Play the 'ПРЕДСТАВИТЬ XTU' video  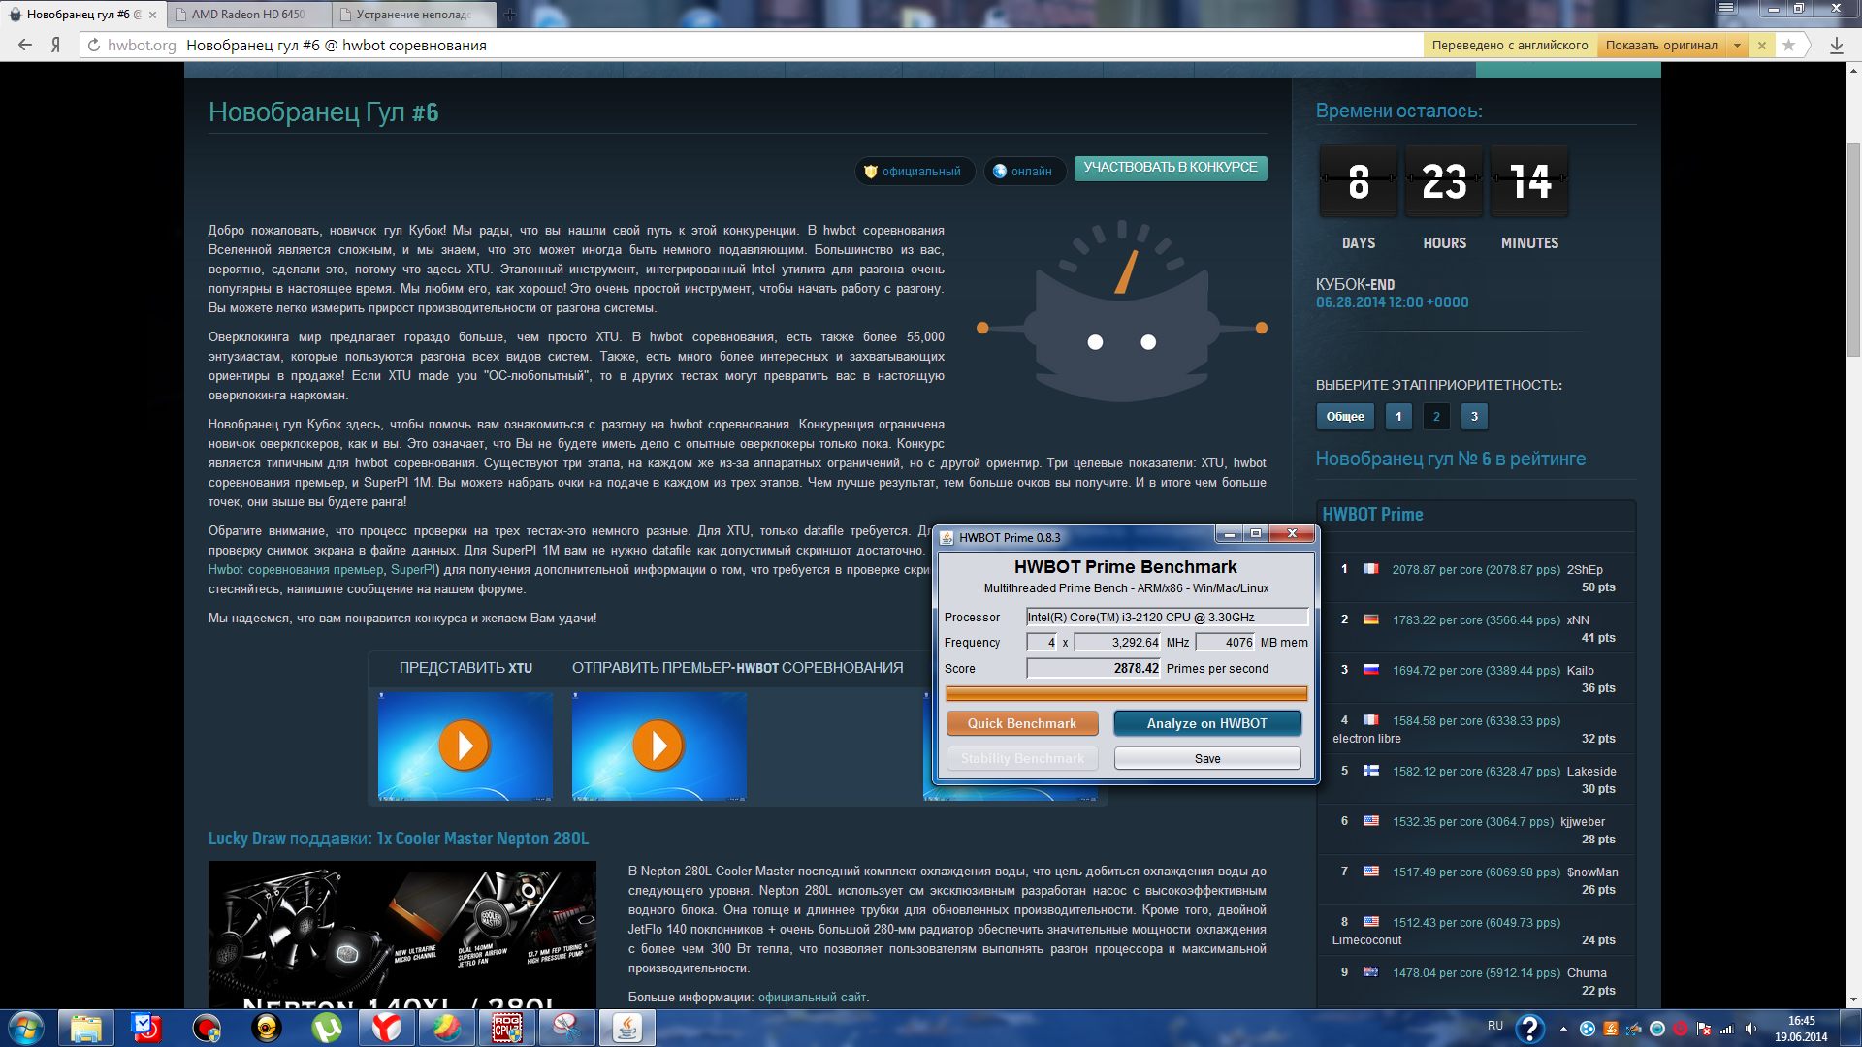coord(465,746)
